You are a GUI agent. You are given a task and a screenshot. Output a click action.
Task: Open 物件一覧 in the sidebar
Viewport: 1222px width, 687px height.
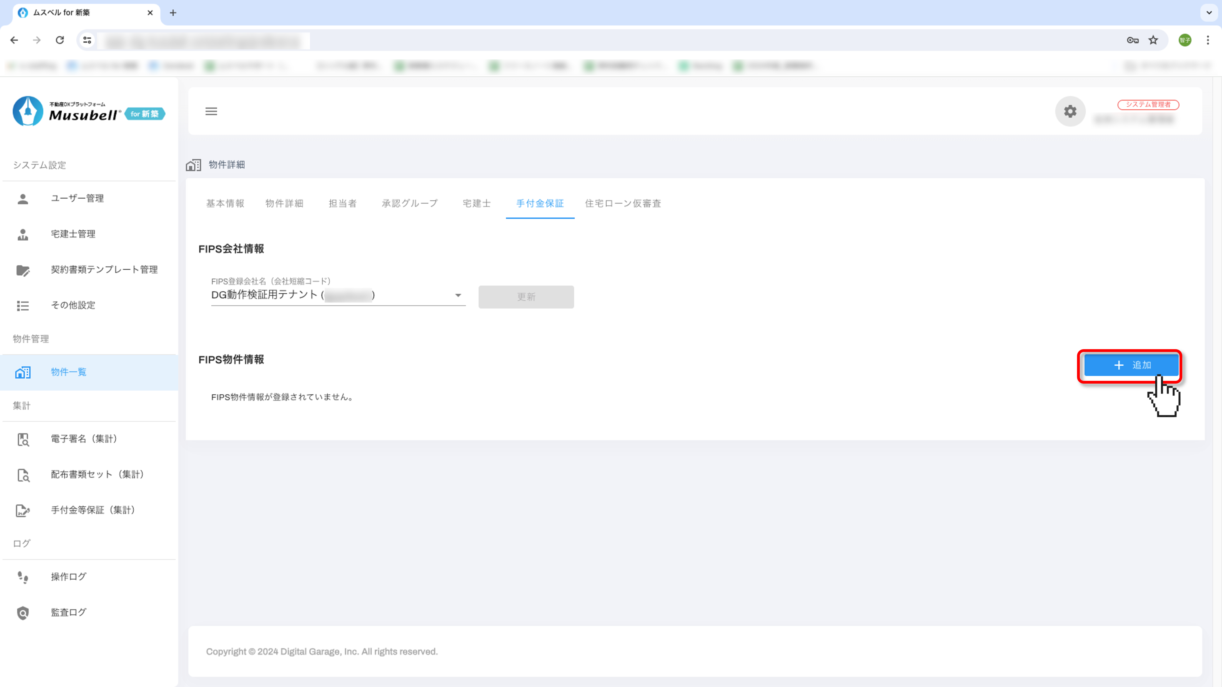(68, 372)
